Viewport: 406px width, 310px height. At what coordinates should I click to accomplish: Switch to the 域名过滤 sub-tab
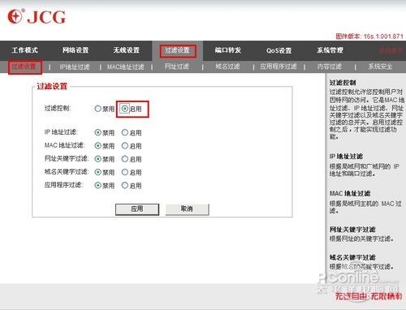click(x=227, y=67)
